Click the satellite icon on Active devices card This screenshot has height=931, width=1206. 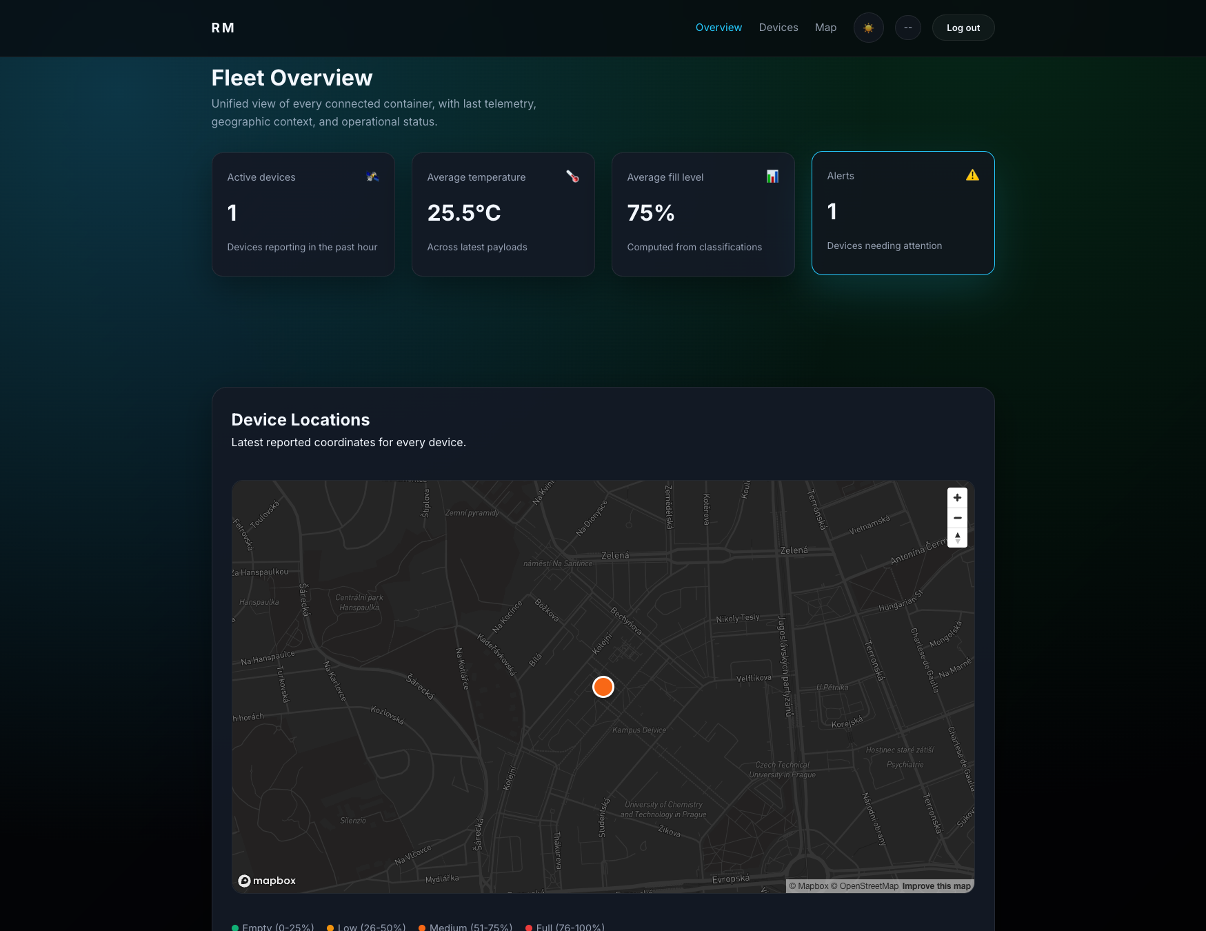372,177
